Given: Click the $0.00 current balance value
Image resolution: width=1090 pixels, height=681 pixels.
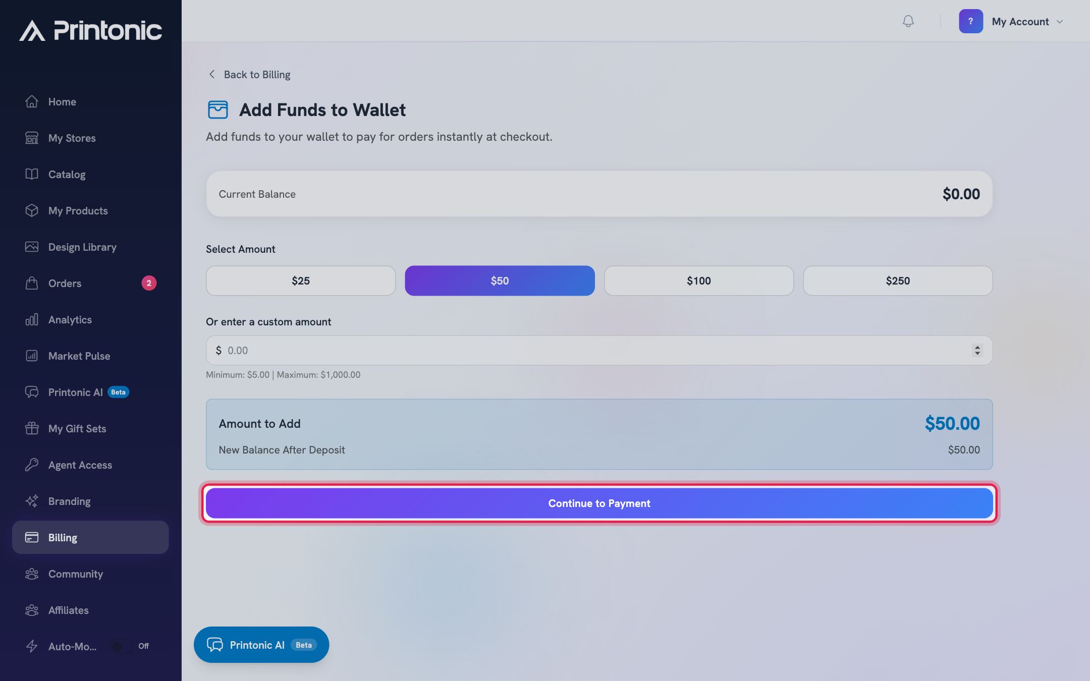Looking at the screenshot, I should pos(961,194).
